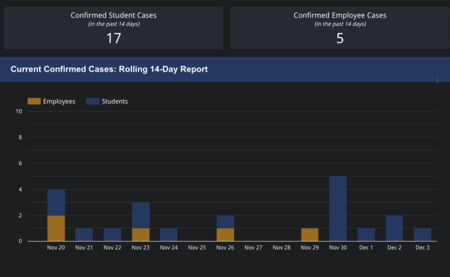
Task: Select the Confirmed Student Cases scorecard
Action: point(114,27)
